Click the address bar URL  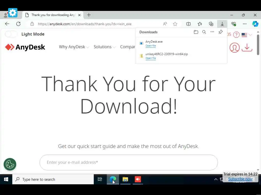click(85, 24)
